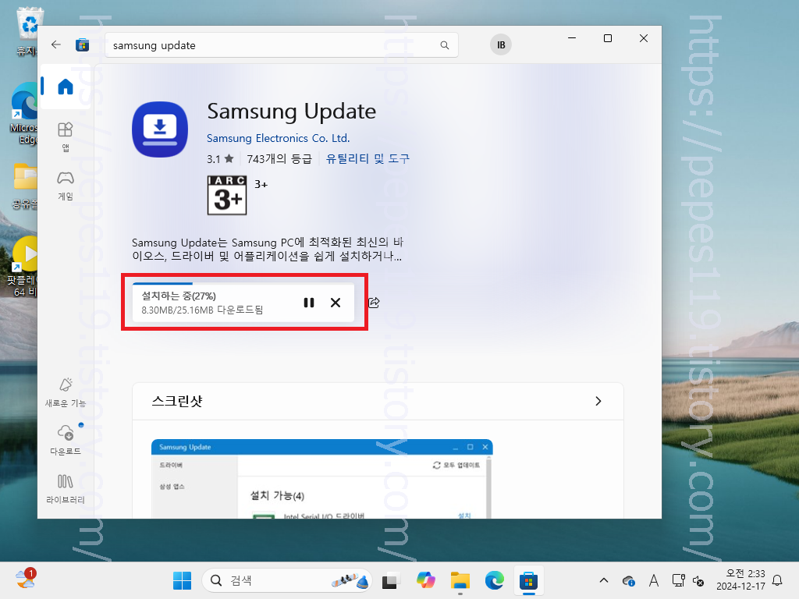This screenshot has width=799, height=599.
Task: Go back with the arrow button
Action: [x=56, y=44]
